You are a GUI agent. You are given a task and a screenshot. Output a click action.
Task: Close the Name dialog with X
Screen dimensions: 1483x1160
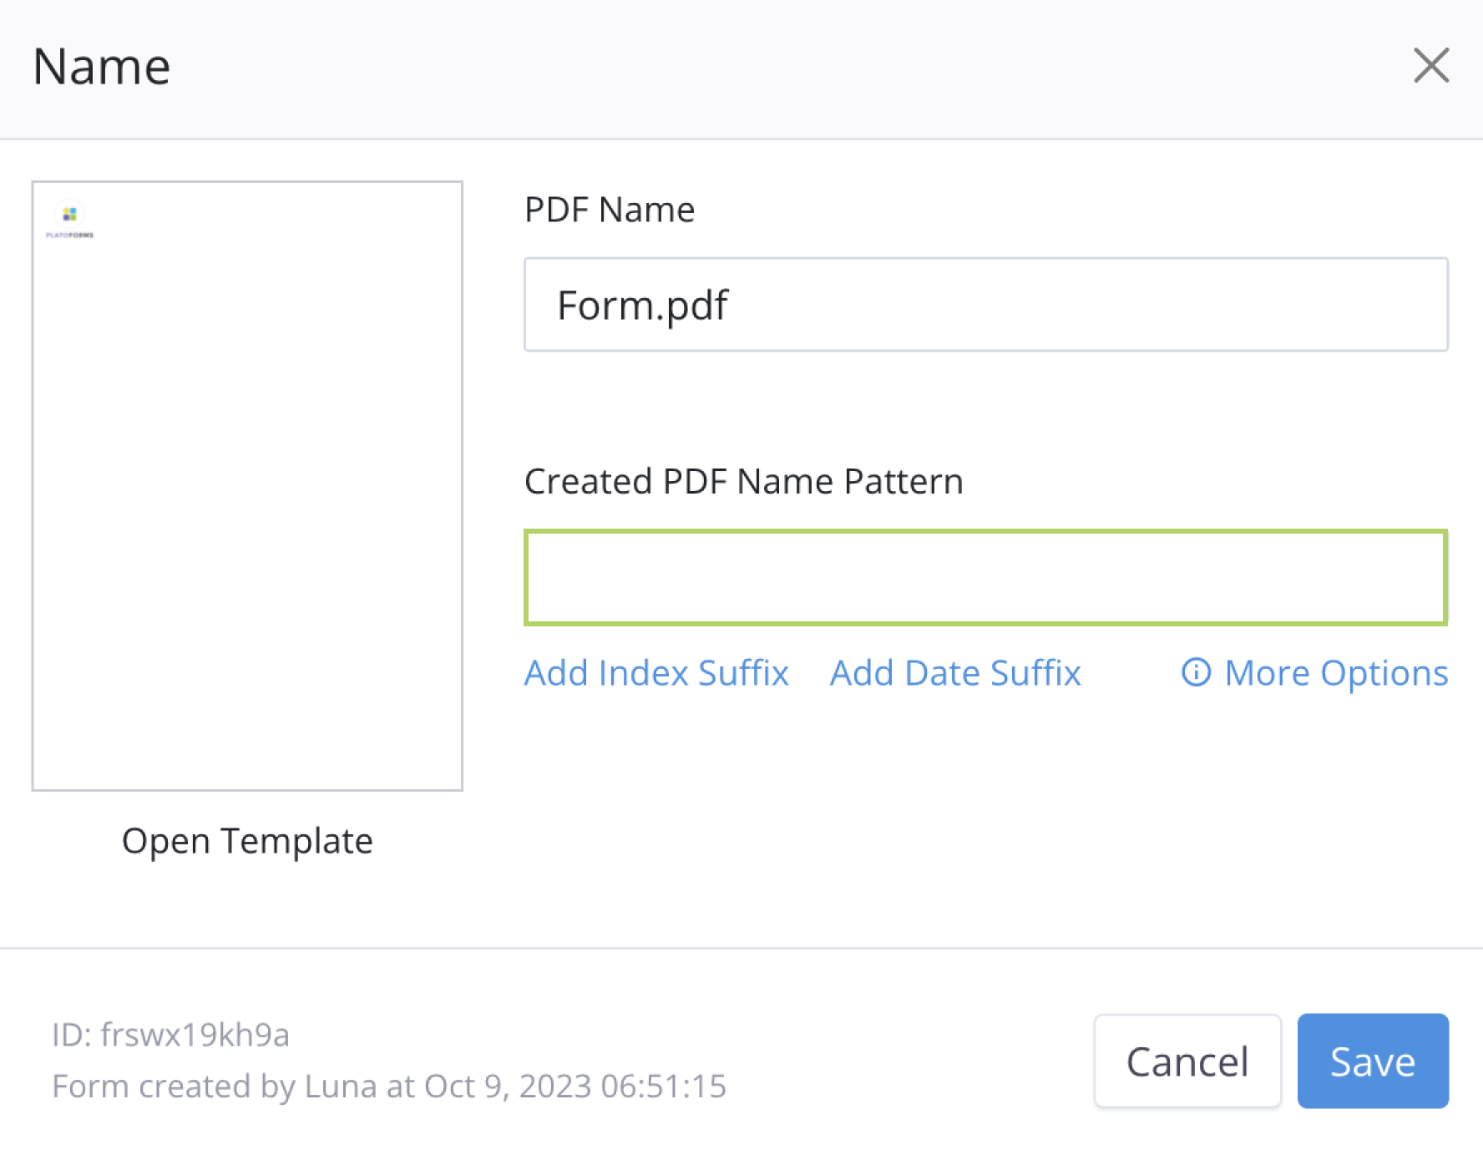click(1430, 65)
